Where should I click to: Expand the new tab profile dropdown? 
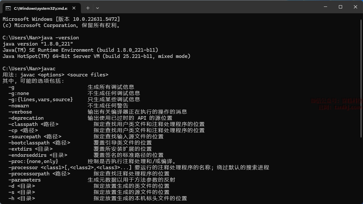[98, 8]
